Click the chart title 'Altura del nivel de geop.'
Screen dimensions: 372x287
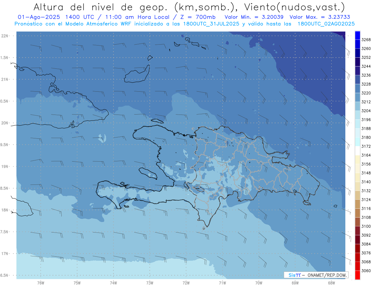tap(101, 7)
